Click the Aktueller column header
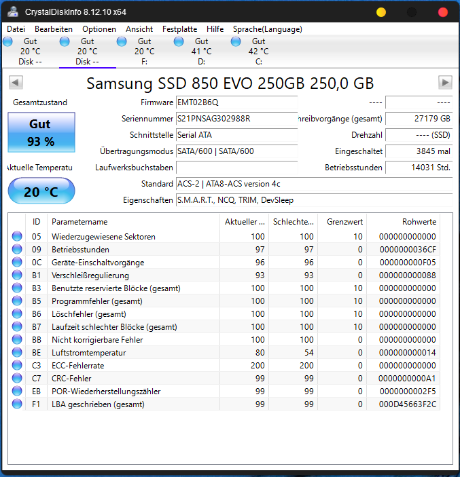 (245, 222)
